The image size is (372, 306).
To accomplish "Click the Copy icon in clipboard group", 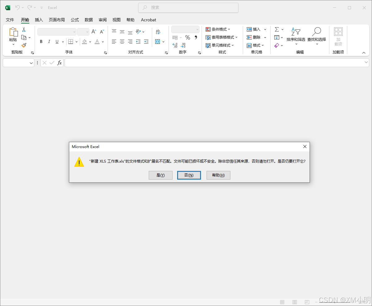I will (24, 37).
